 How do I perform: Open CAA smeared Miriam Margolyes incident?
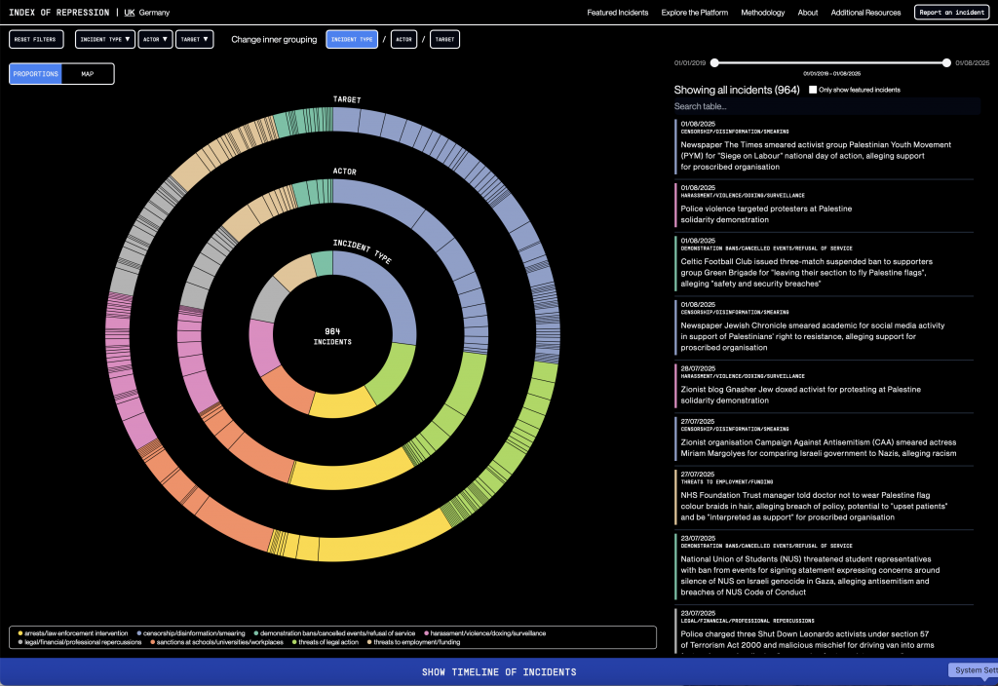tap(824, 438)
